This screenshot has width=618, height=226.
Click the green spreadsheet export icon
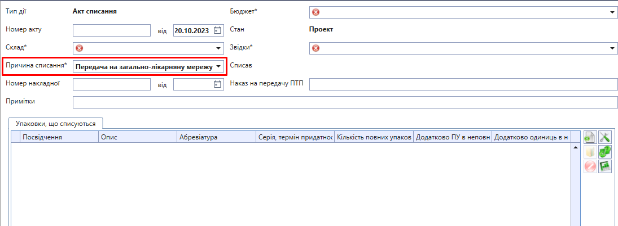pos(604,166)
